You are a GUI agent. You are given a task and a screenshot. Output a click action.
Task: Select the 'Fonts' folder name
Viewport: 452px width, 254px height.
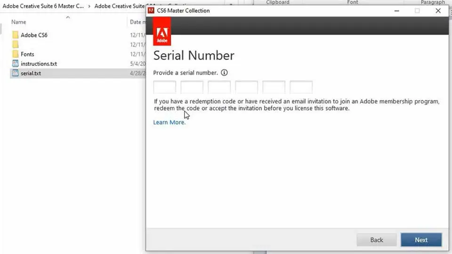[x=27, y=54]
